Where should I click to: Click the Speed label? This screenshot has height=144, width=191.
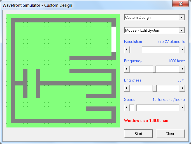tap(130, 99)
